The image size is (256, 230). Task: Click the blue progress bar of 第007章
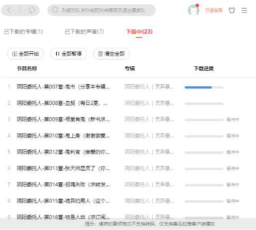(204, 87)
